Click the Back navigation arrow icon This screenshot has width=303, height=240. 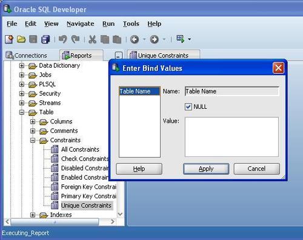pos(135,39)
